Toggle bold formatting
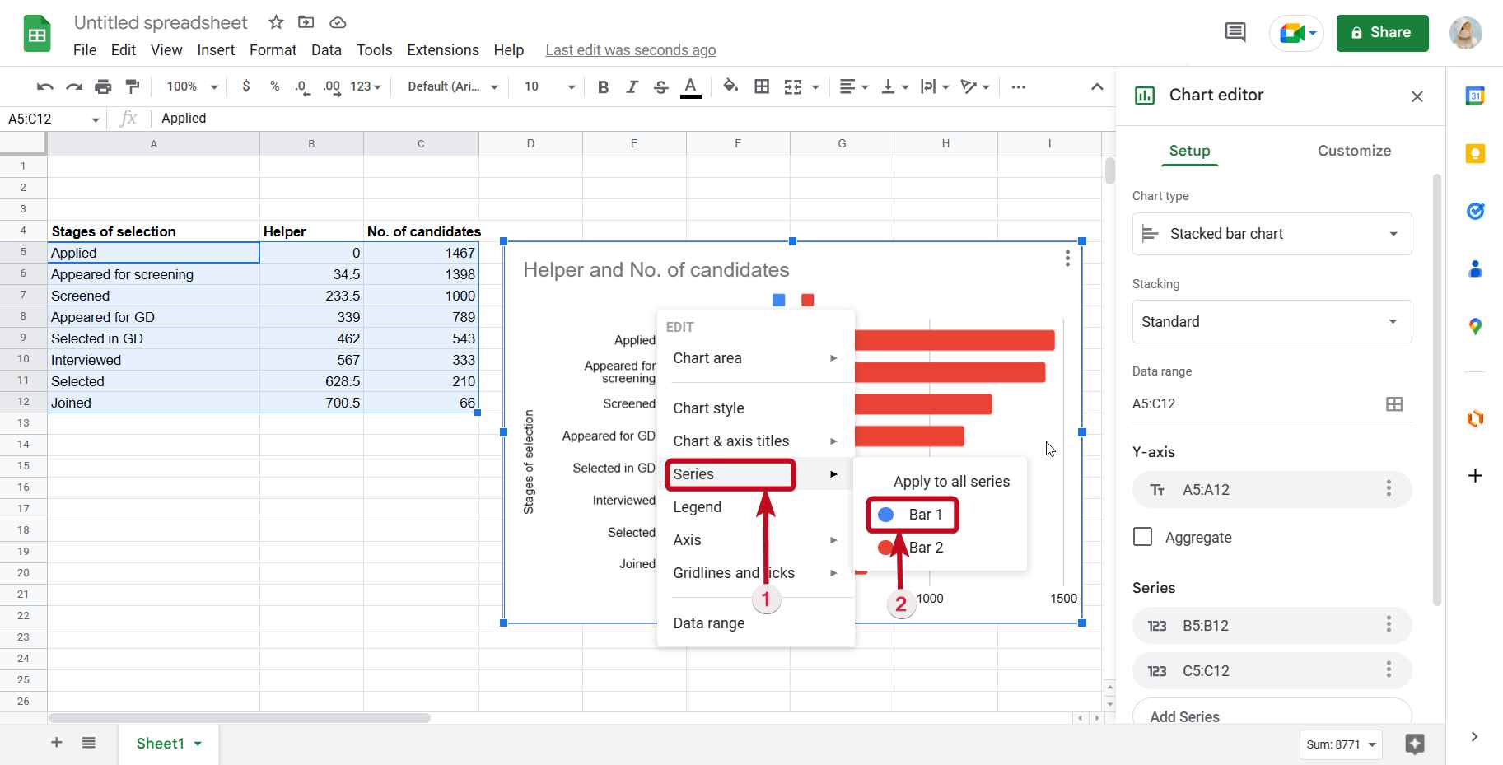Screen dimensions: 1503x765 (x=603, y=86)
